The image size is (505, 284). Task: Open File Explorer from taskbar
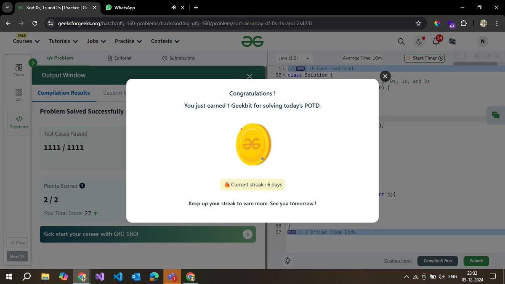pos(45,276)
